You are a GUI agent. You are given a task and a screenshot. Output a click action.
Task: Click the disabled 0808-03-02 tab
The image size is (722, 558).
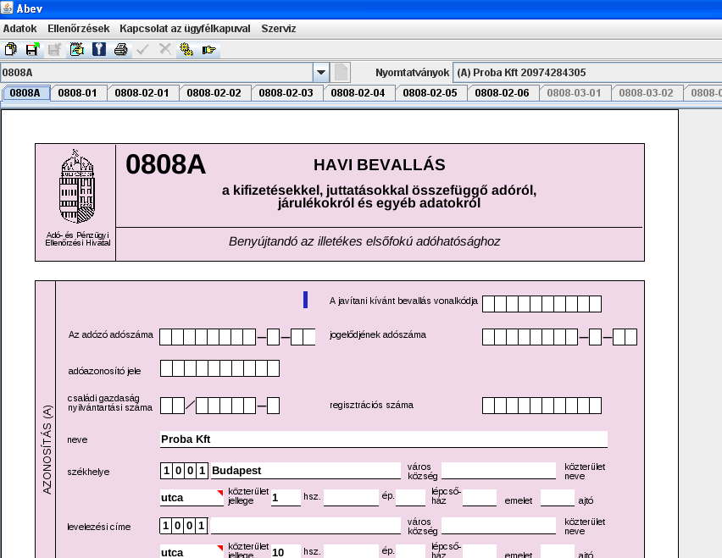tap(647, 93)
